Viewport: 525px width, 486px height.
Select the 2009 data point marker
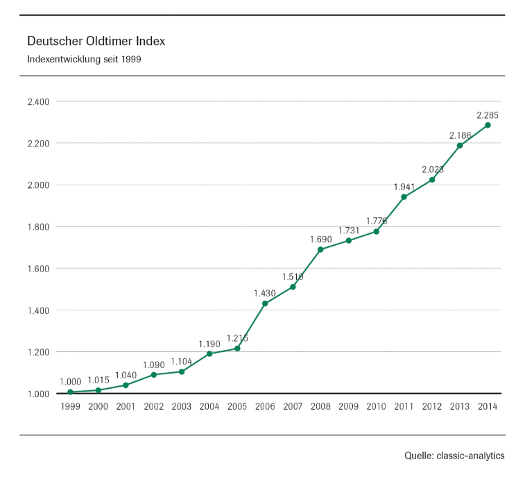tap(349, 241)
